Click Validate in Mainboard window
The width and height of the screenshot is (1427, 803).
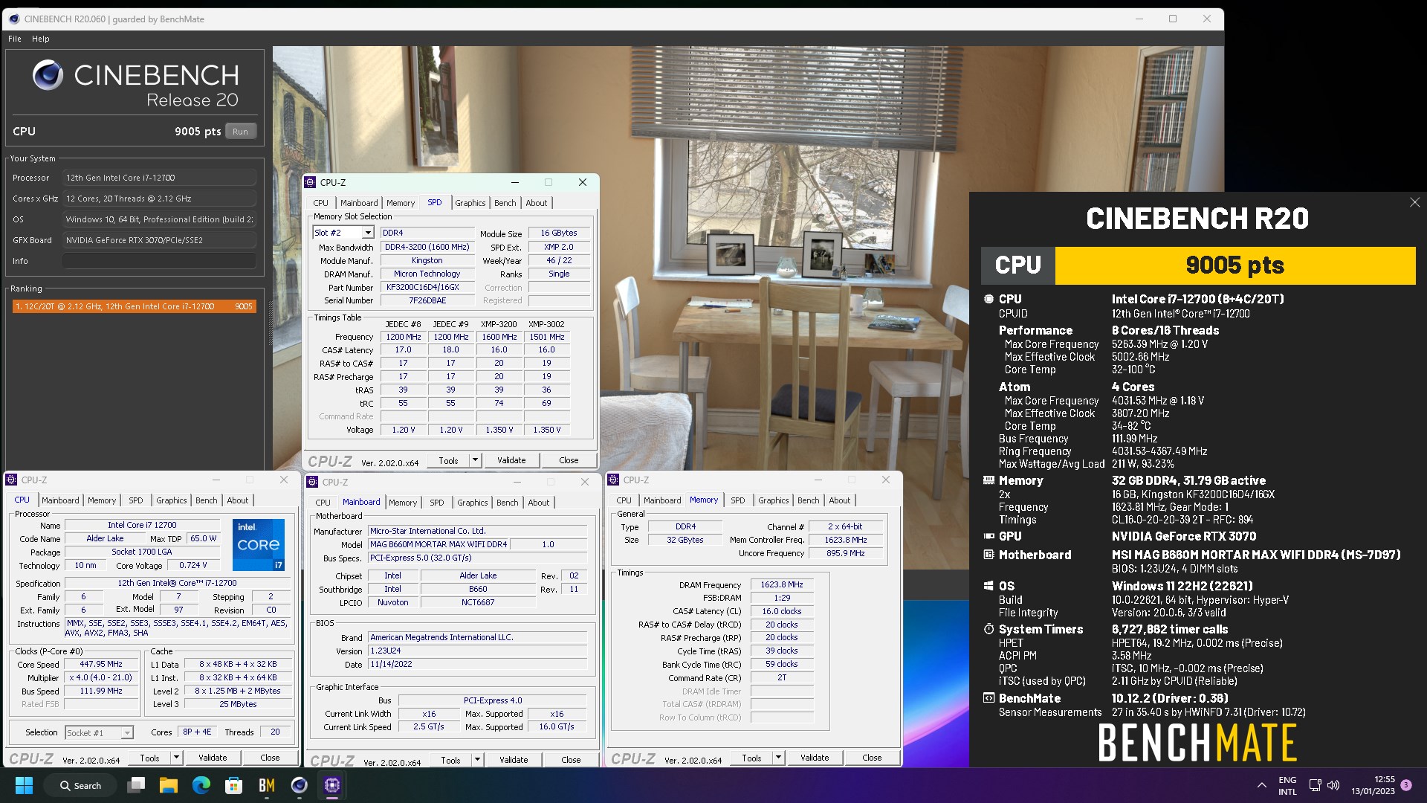pos(514,760)
